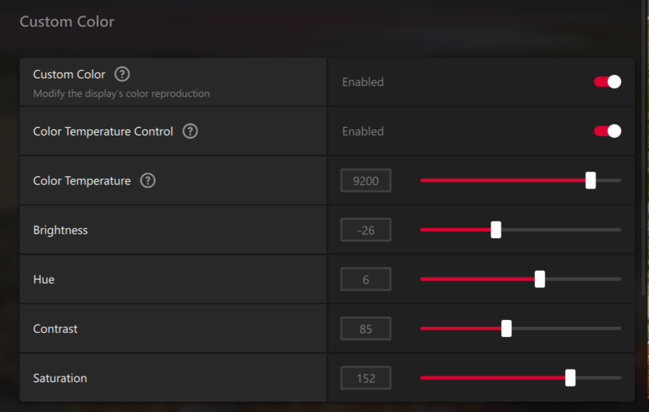
Task: Click the Contrast slider thumb
Action: (x=506, y=329)
